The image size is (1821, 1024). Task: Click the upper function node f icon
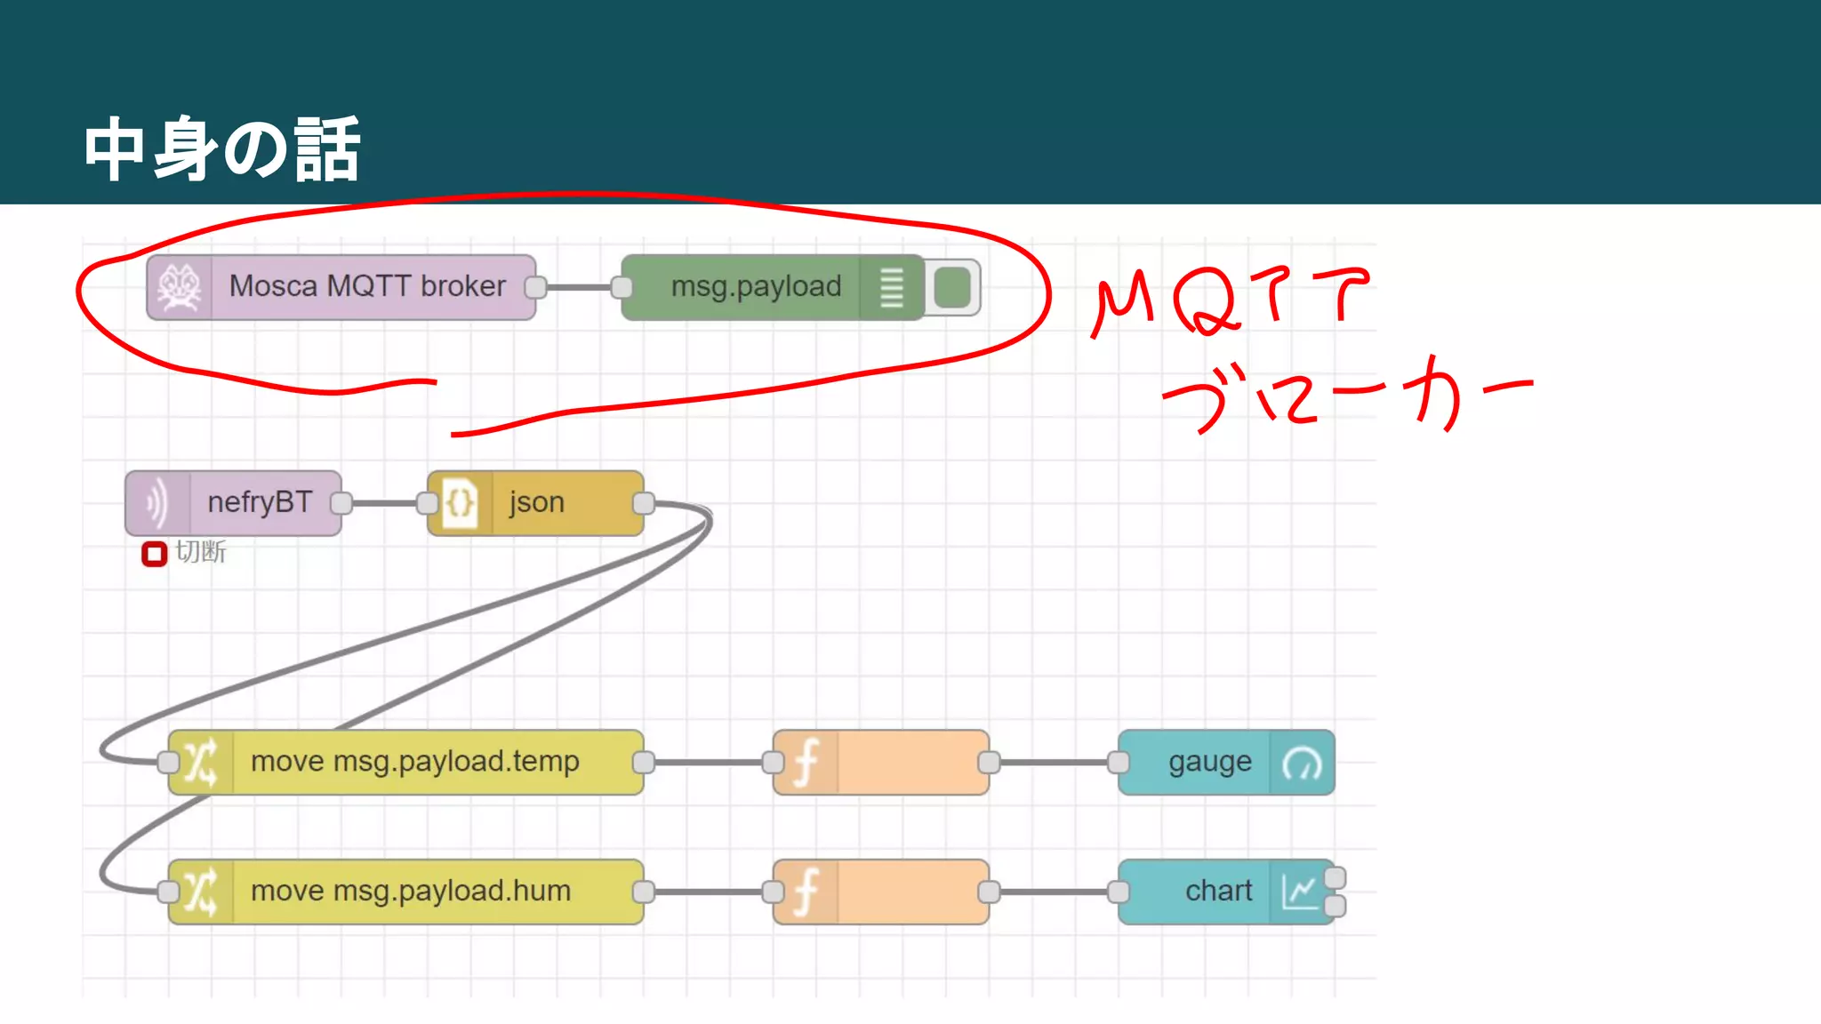pyautogui.click(x=806, y=763)
